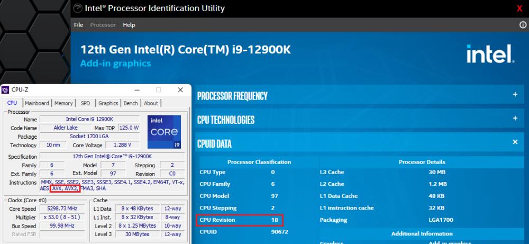Click the Name field showing Intel Core i9 12900K
This screenshot has height=244, width=529.
(89, 119)
